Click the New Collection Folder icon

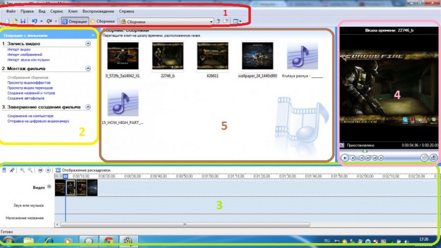click(225, 21)
